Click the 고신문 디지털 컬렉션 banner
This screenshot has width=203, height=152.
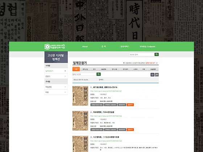pos(56,57)
